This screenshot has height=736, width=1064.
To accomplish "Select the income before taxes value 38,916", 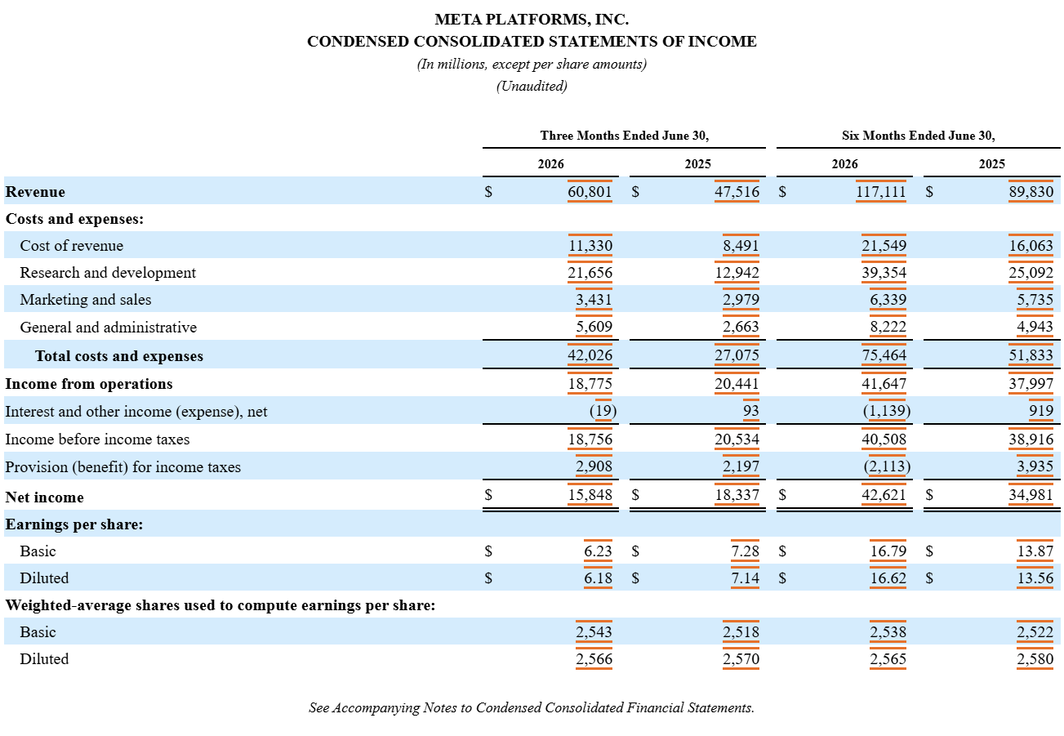I will [x=1031, y=439].
